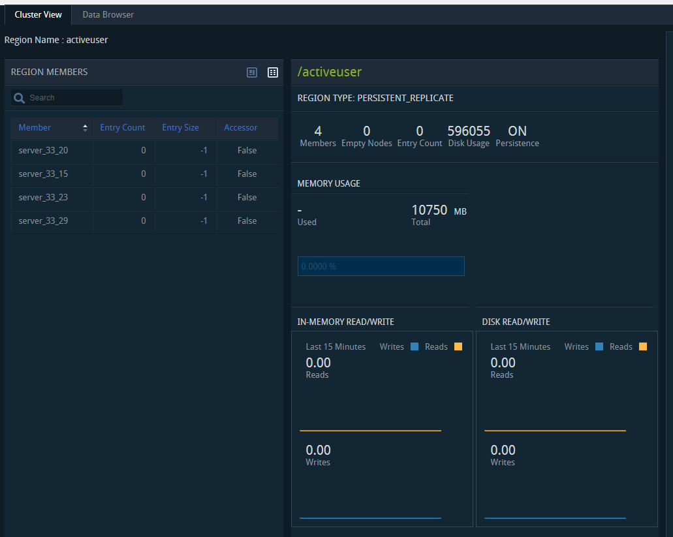Click the search magnifier icon
The height and width of the screenshot is (537, 673).
20,98
